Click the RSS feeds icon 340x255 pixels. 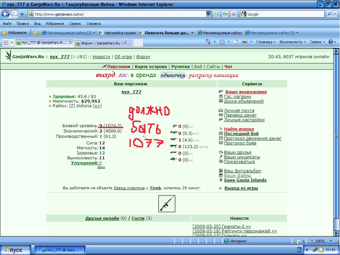(222, 42)
